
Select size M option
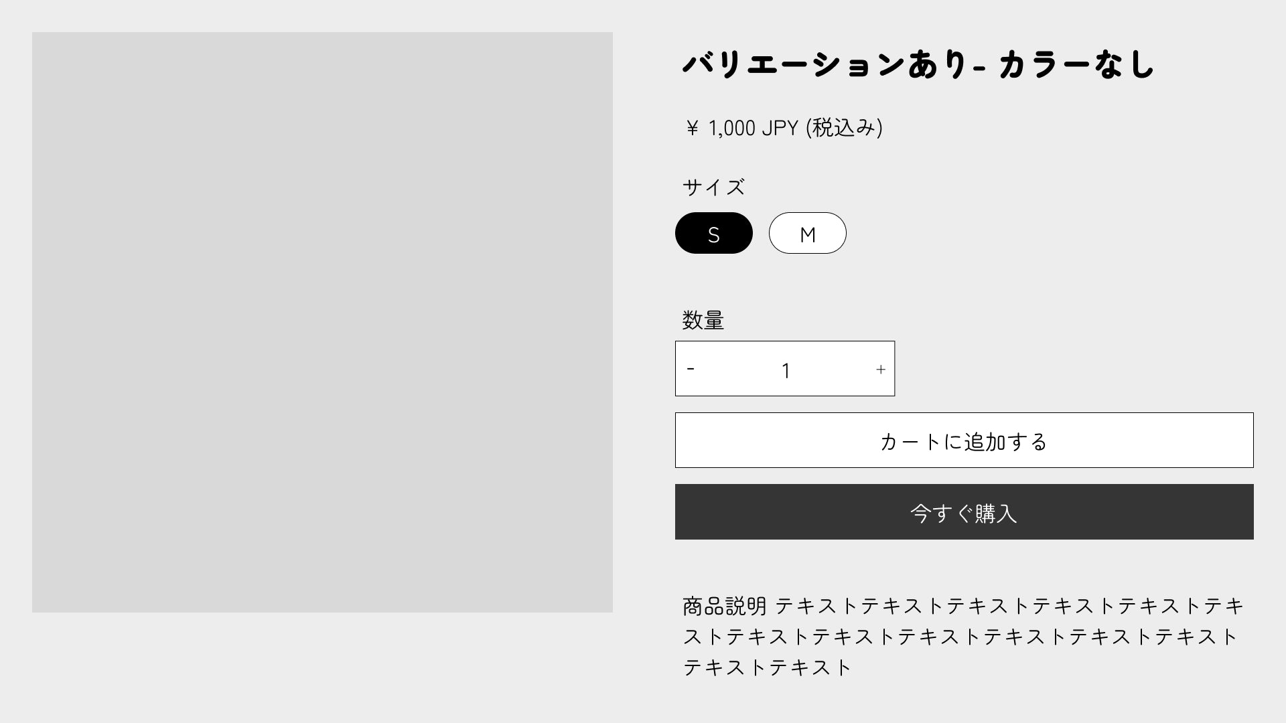point(807,234)
